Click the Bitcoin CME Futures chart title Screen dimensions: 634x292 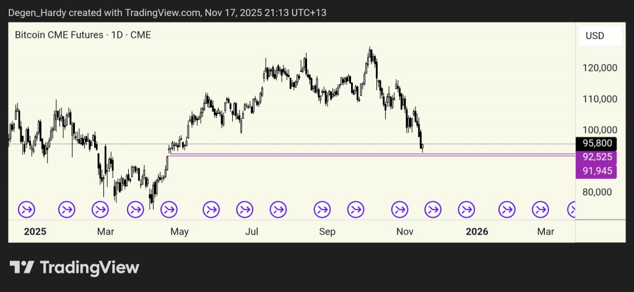pos(82,35)
